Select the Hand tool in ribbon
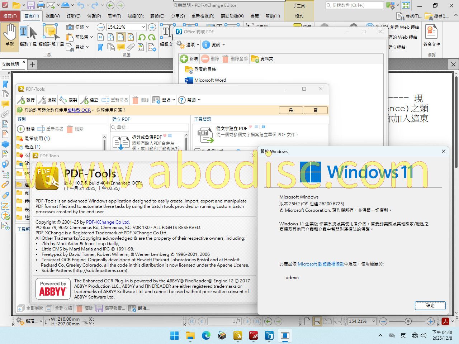This screenshot has width=459, height=344. tap(10, 35)
